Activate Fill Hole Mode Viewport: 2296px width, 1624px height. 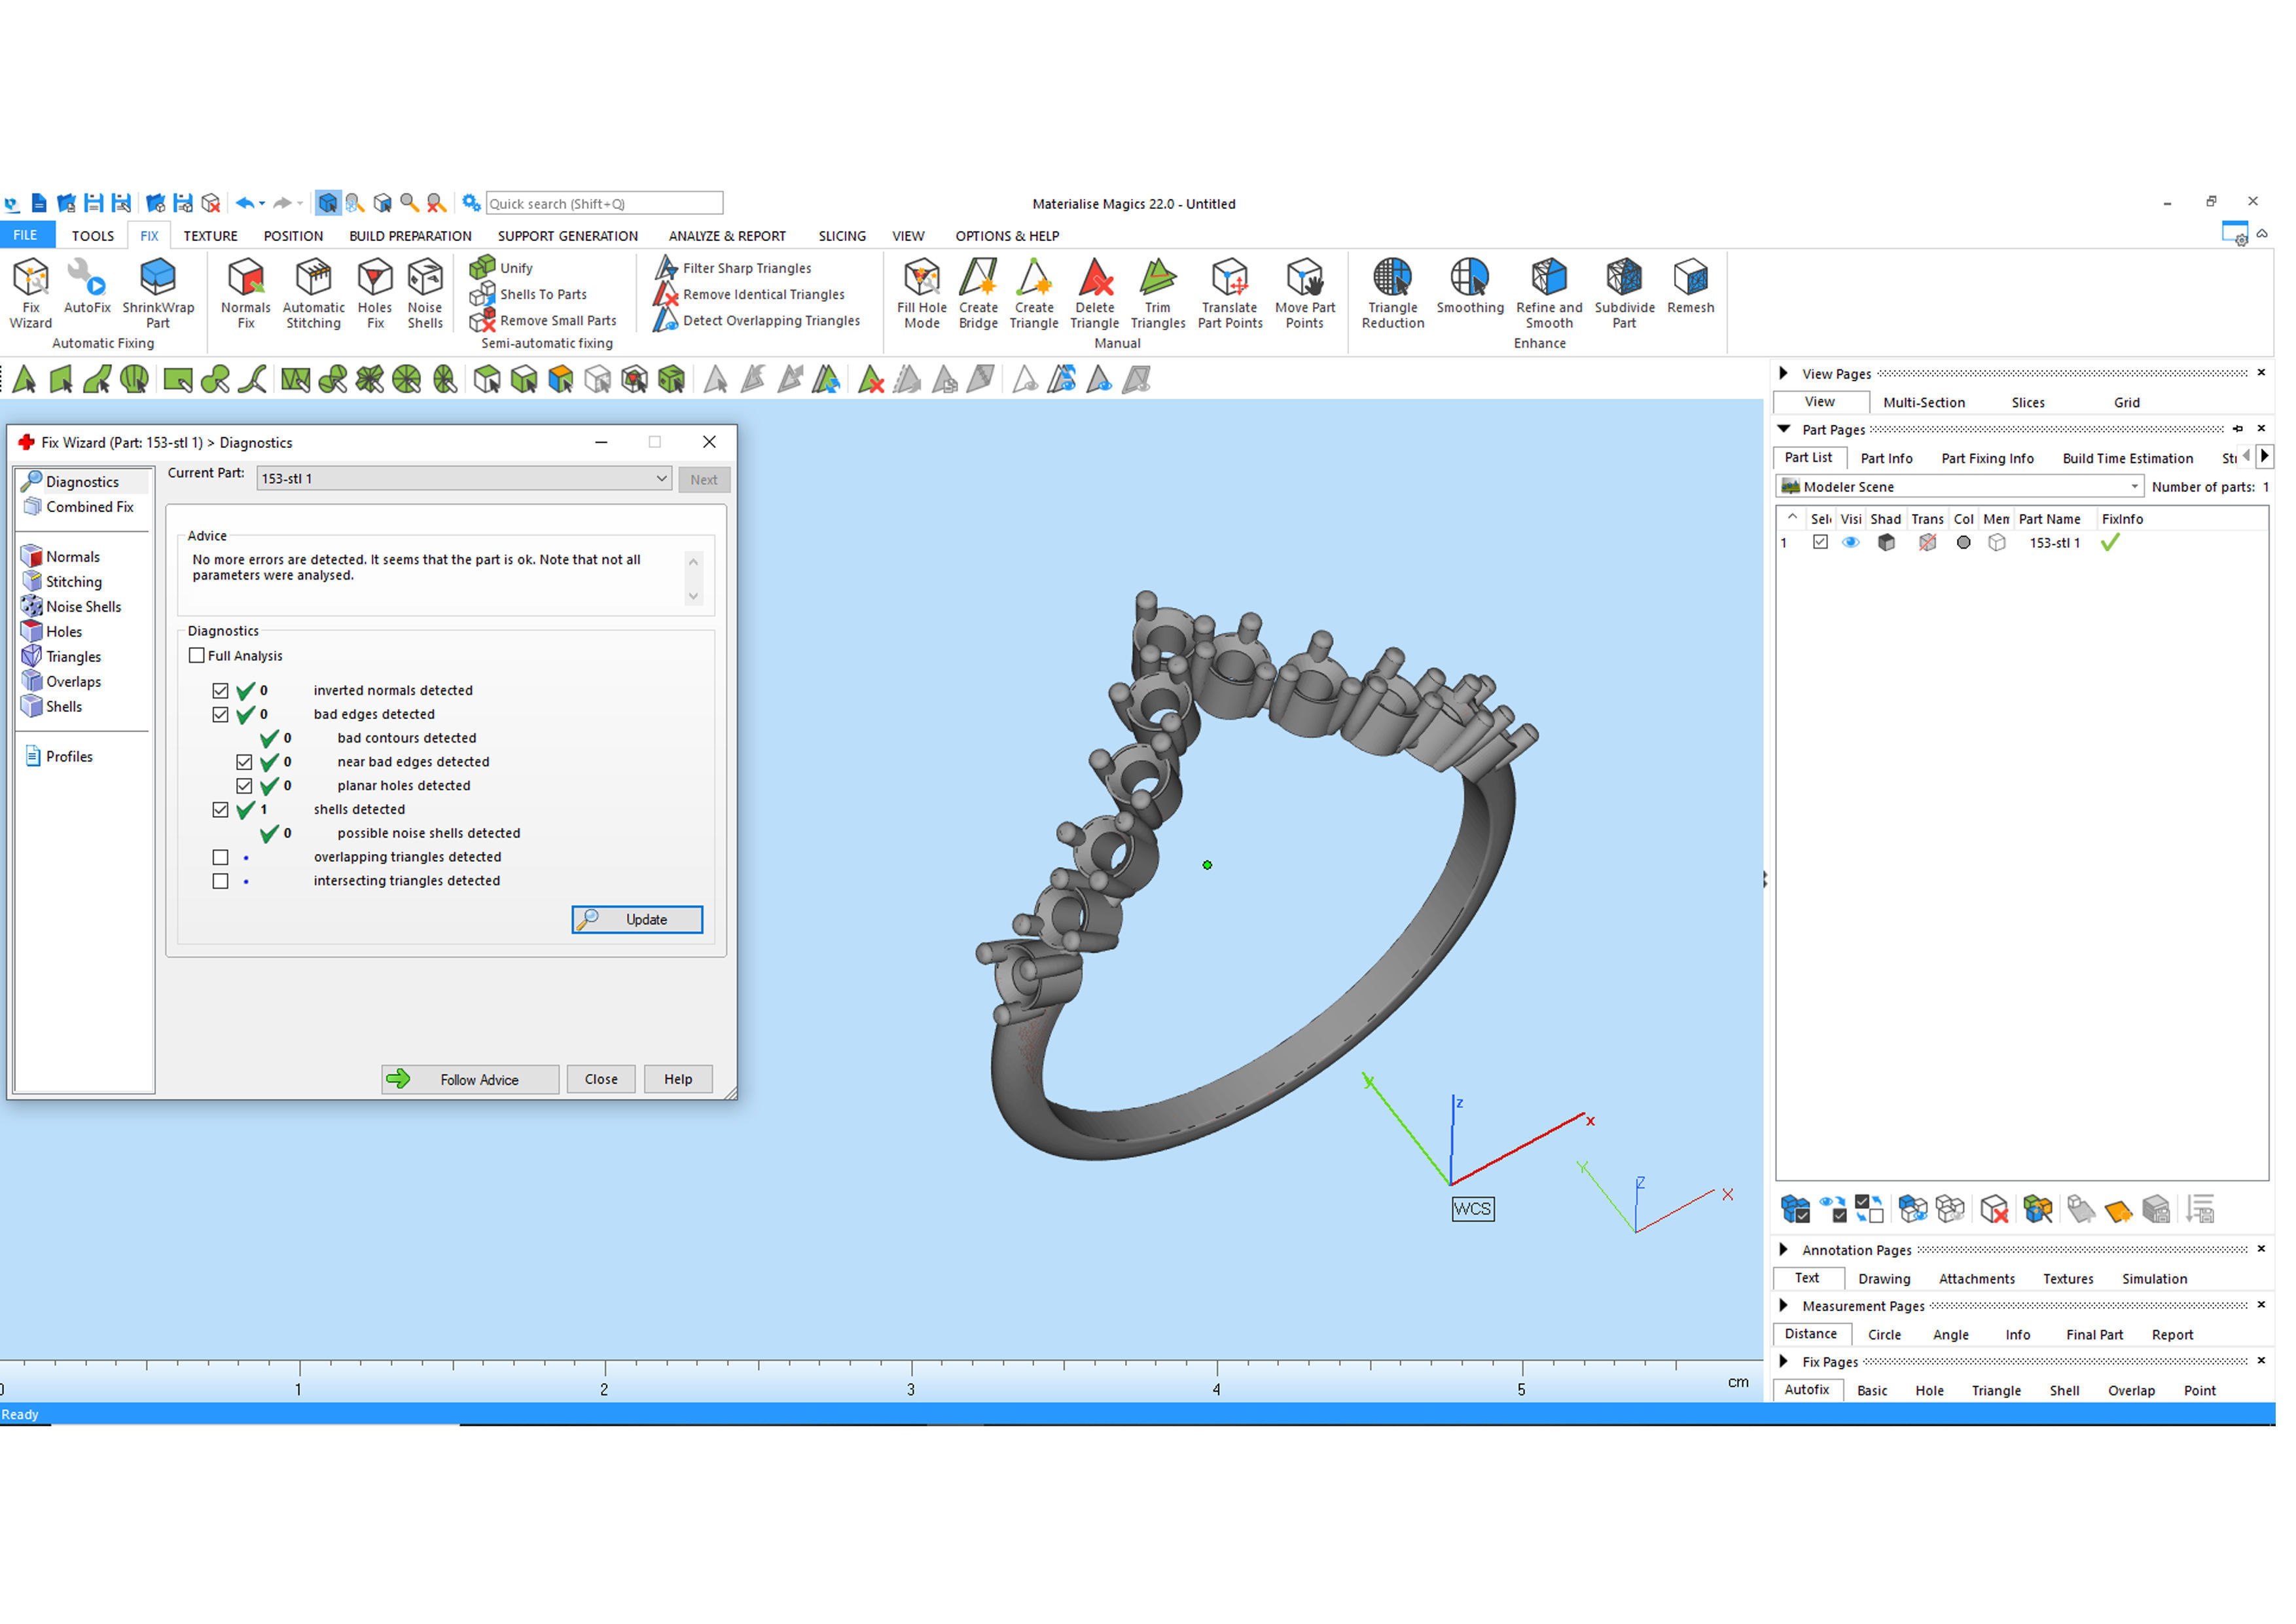[922, 293]
